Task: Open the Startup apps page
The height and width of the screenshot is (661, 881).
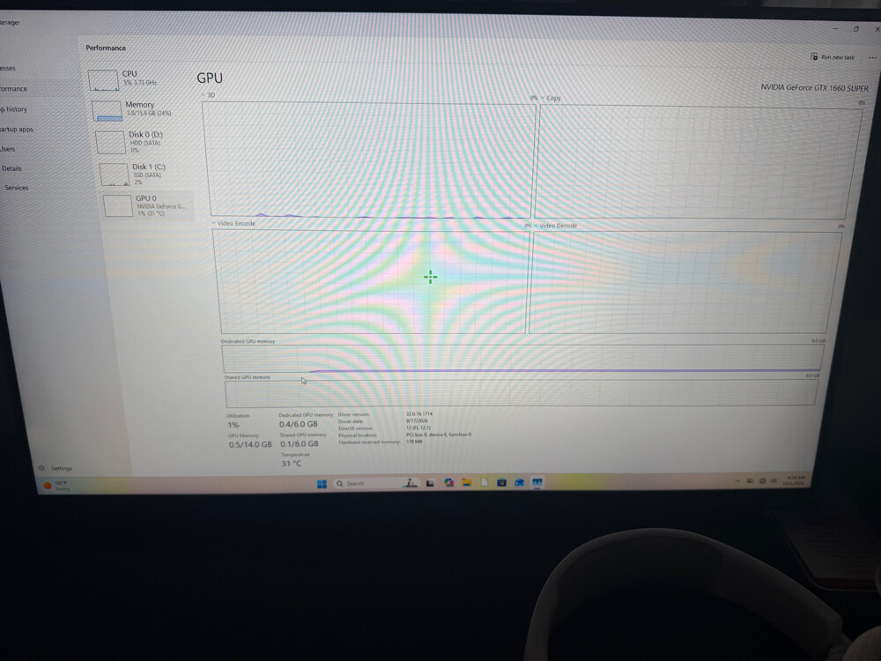Action: 17,129
